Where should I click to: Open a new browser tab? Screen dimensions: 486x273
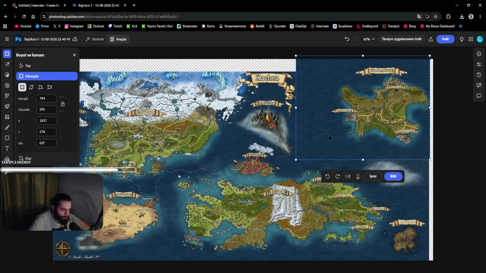(x=134, y=5)
